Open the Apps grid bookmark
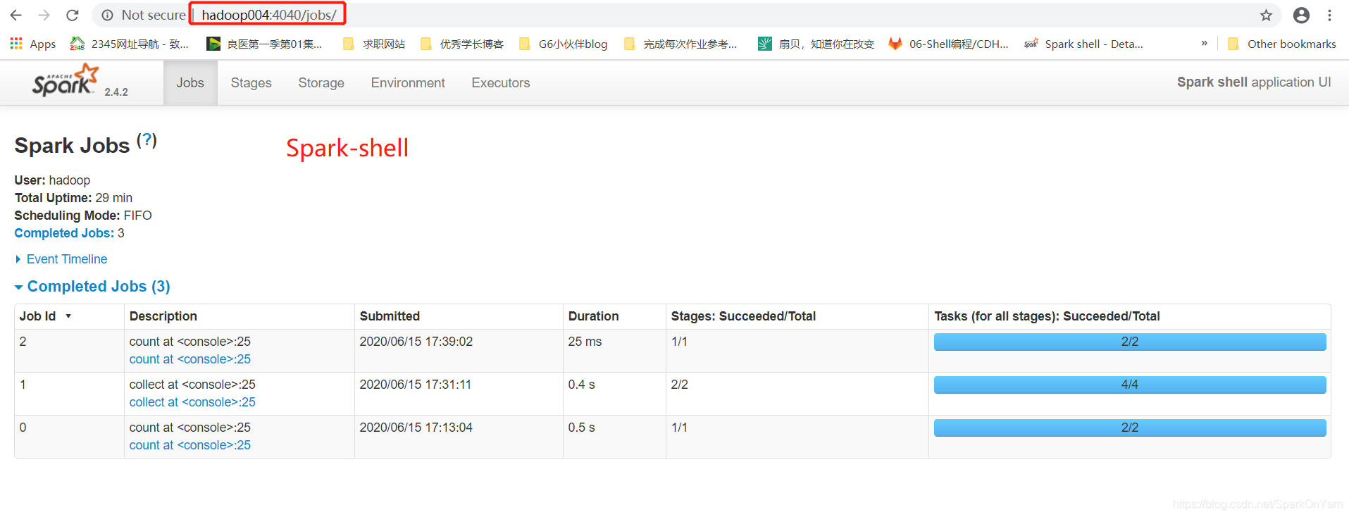The height and width of the screenshot is (517, 1349). pyautogui.click(x=33, y=44)
